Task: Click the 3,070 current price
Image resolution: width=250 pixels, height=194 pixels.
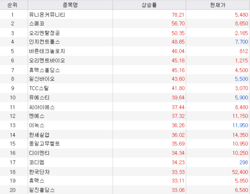Action: point(241,88)
